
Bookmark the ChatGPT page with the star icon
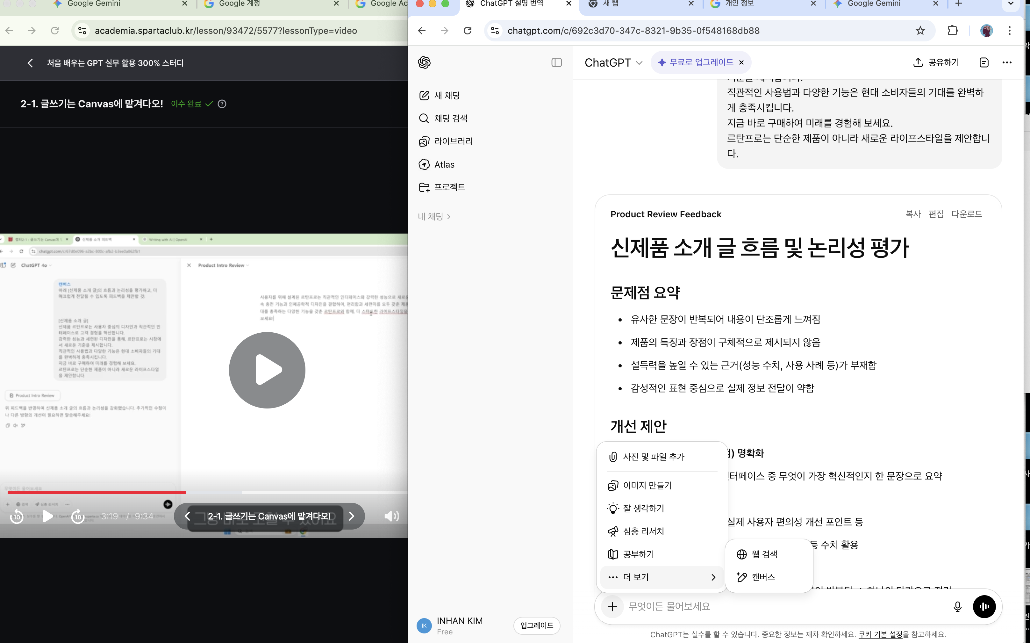tap(920, 31)
